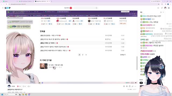Click the 포든졸판 chat username

(148, 19)
